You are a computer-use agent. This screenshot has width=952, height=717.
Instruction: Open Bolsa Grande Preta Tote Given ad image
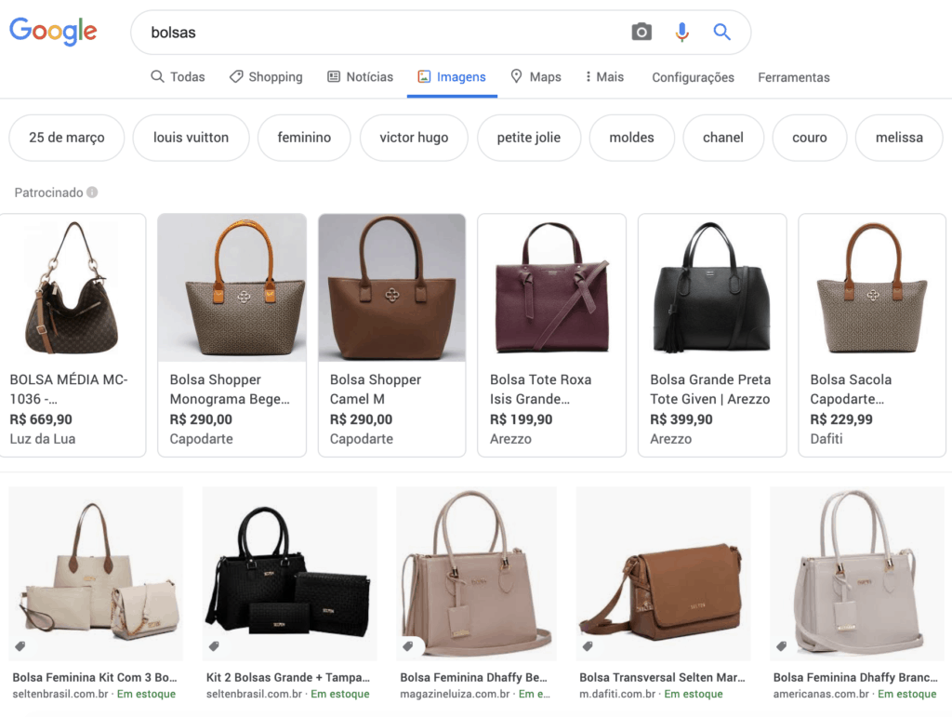(x=712, y=288)
